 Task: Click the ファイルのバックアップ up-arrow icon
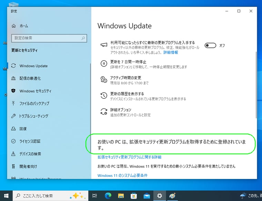[13, 103]
